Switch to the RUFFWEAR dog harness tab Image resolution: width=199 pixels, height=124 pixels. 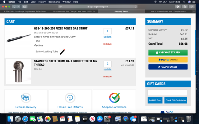[25, 11]
